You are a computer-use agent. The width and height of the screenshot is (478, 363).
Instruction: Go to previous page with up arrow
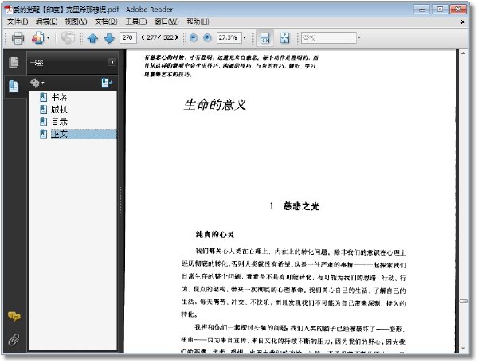point(92,38)
